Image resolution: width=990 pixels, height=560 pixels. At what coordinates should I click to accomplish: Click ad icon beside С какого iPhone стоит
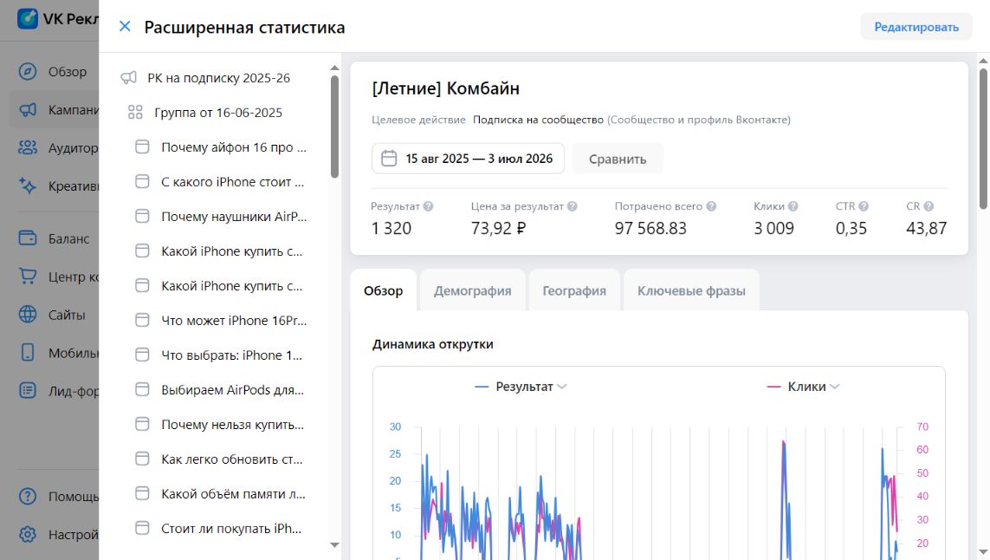coord(143,182)
